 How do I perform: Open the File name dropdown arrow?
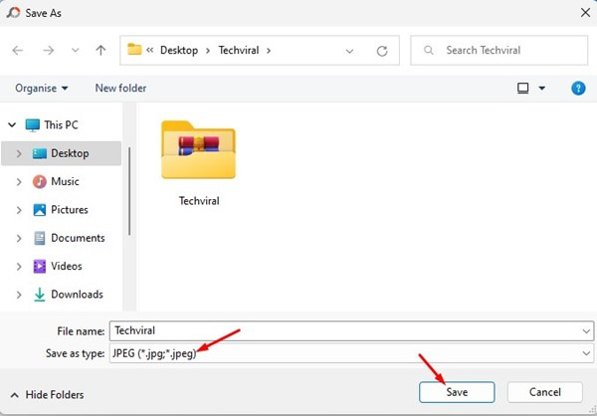tap(586, 331)
